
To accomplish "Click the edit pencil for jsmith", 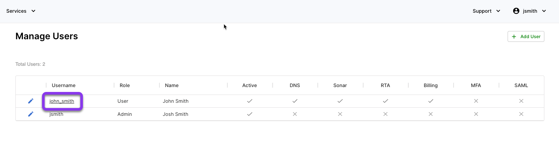I will tap(31, 114).
